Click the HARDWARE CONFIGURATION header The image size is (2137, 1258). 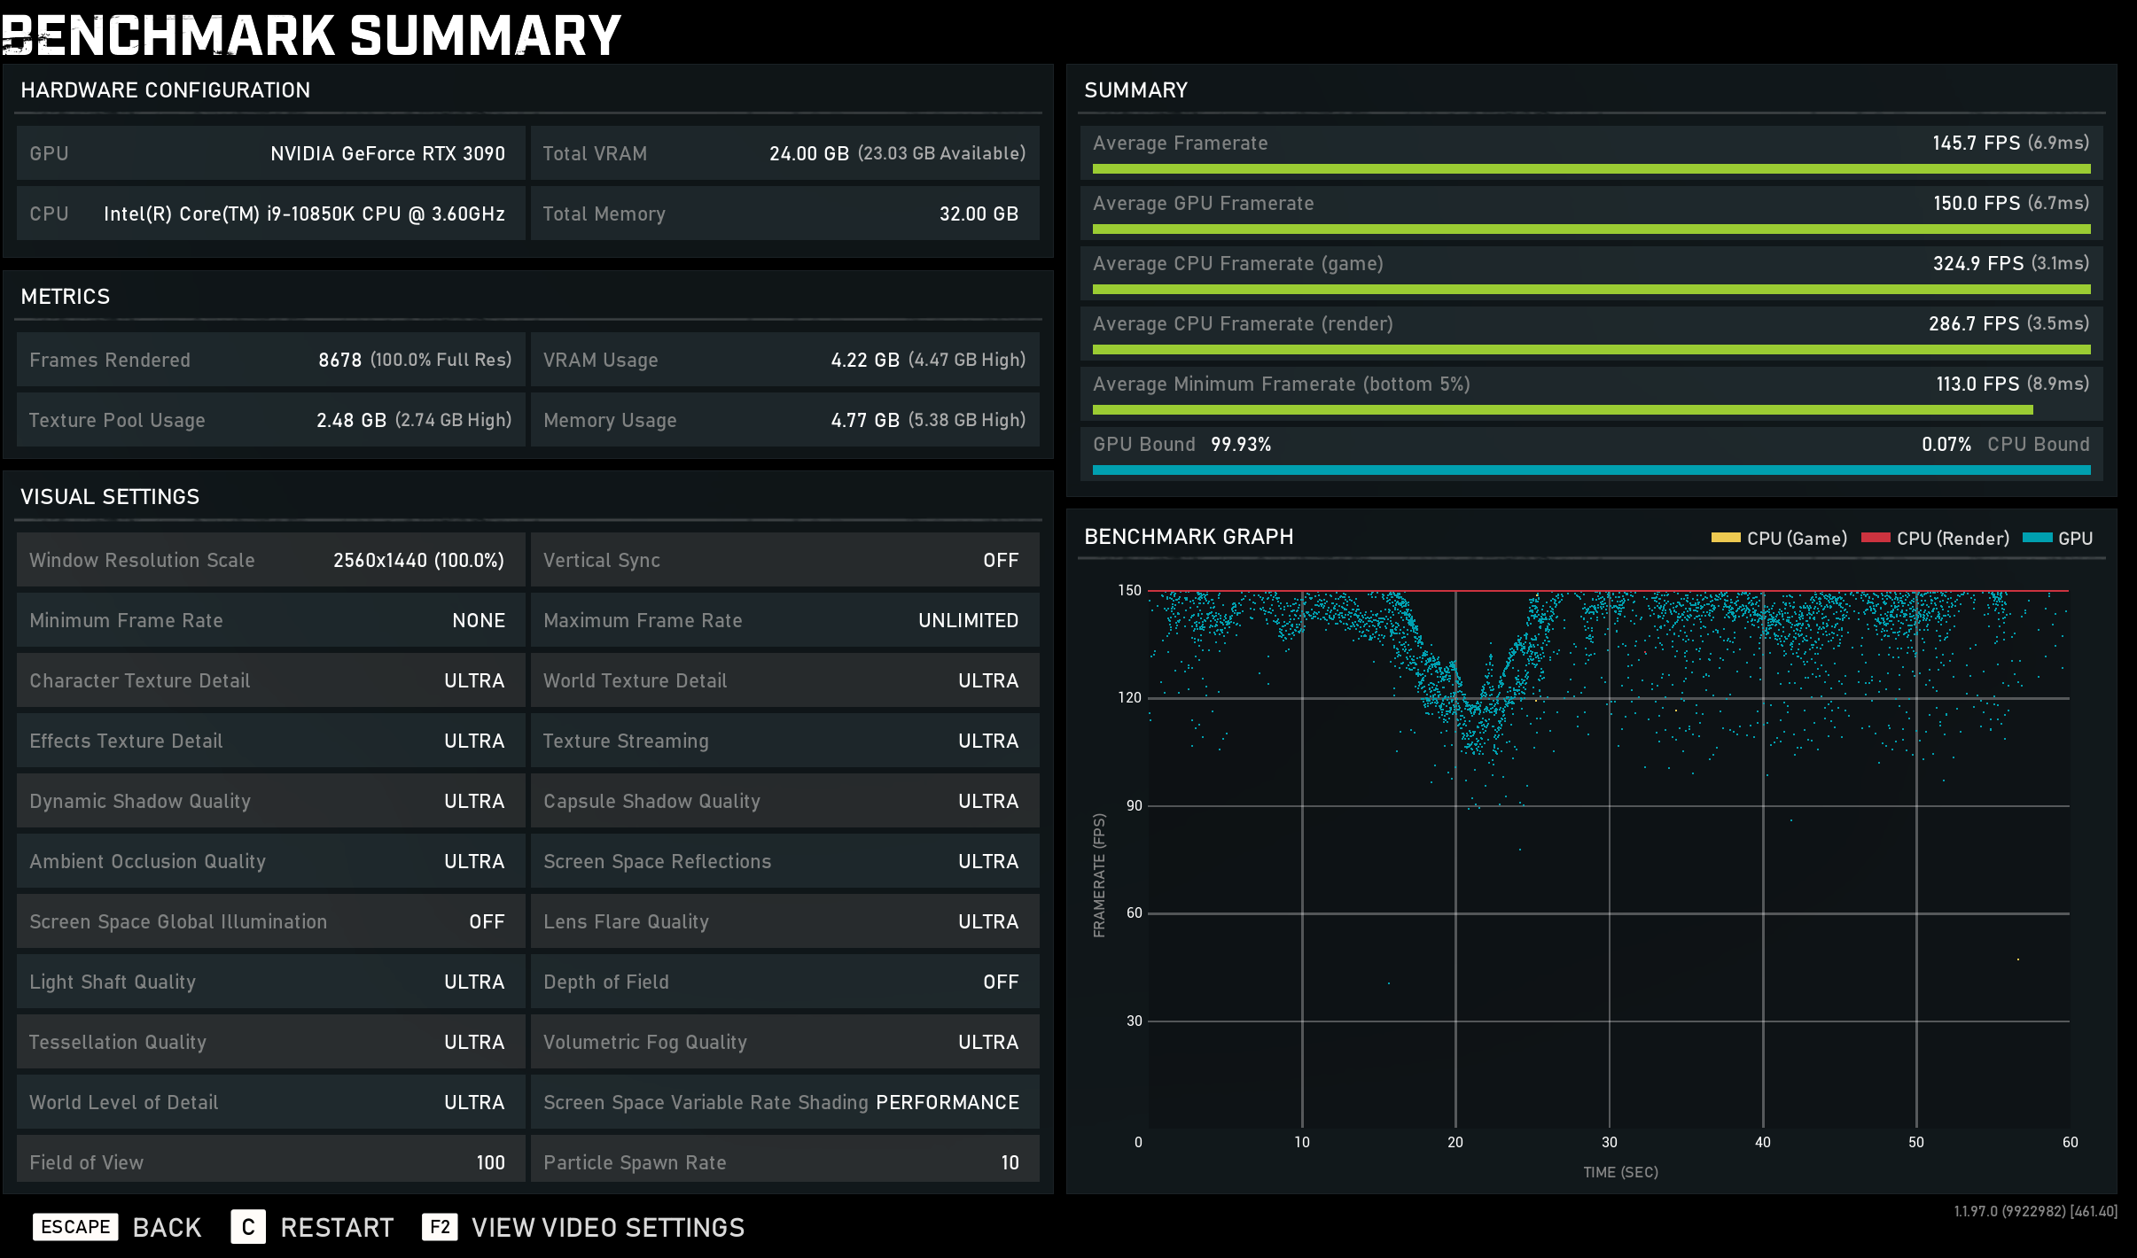point(165,90)
